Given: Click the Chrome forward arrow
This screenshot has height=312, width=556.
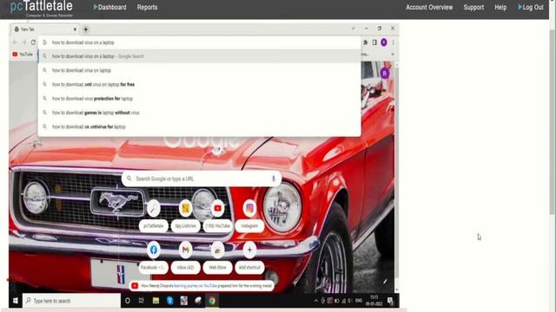Looking at the screenshot, I should (24, 42).
